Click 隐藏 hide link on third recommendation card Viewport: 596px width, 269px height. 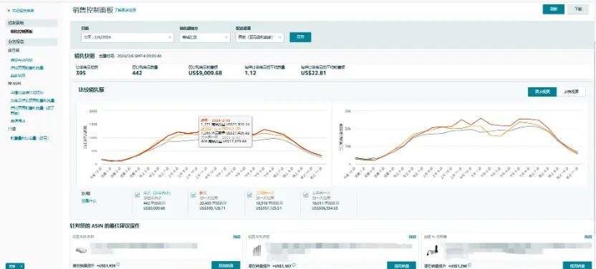tap(588, 237)
